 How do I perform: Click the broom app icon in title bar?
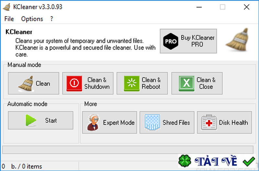coord(7,7)
